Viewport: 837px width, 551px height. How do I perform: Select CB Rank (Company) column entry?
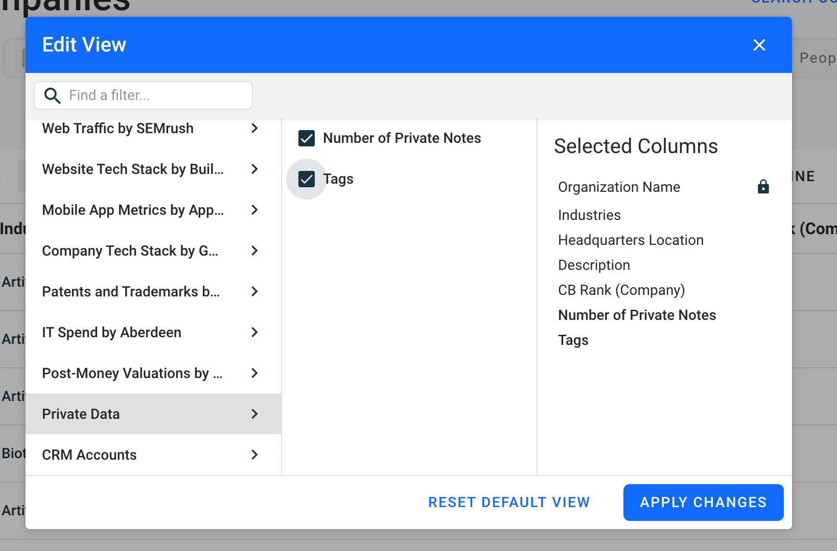pyautogui.click(x=621, y=290)
